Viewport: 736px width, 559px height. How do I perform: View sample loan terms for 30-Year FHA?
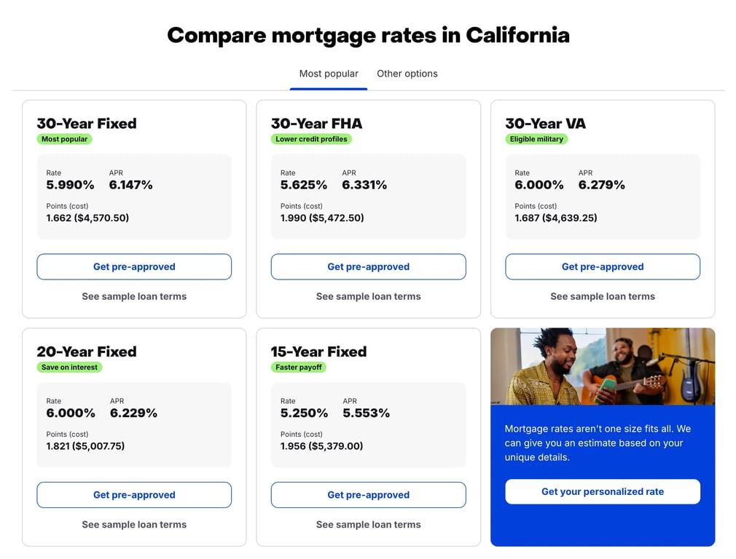click(368, 296)
